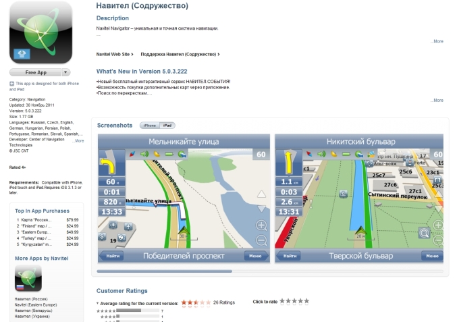The image size is (459, 322).
Task: Open the dropdown arrow beside Free App
Action: pos(65,72)
